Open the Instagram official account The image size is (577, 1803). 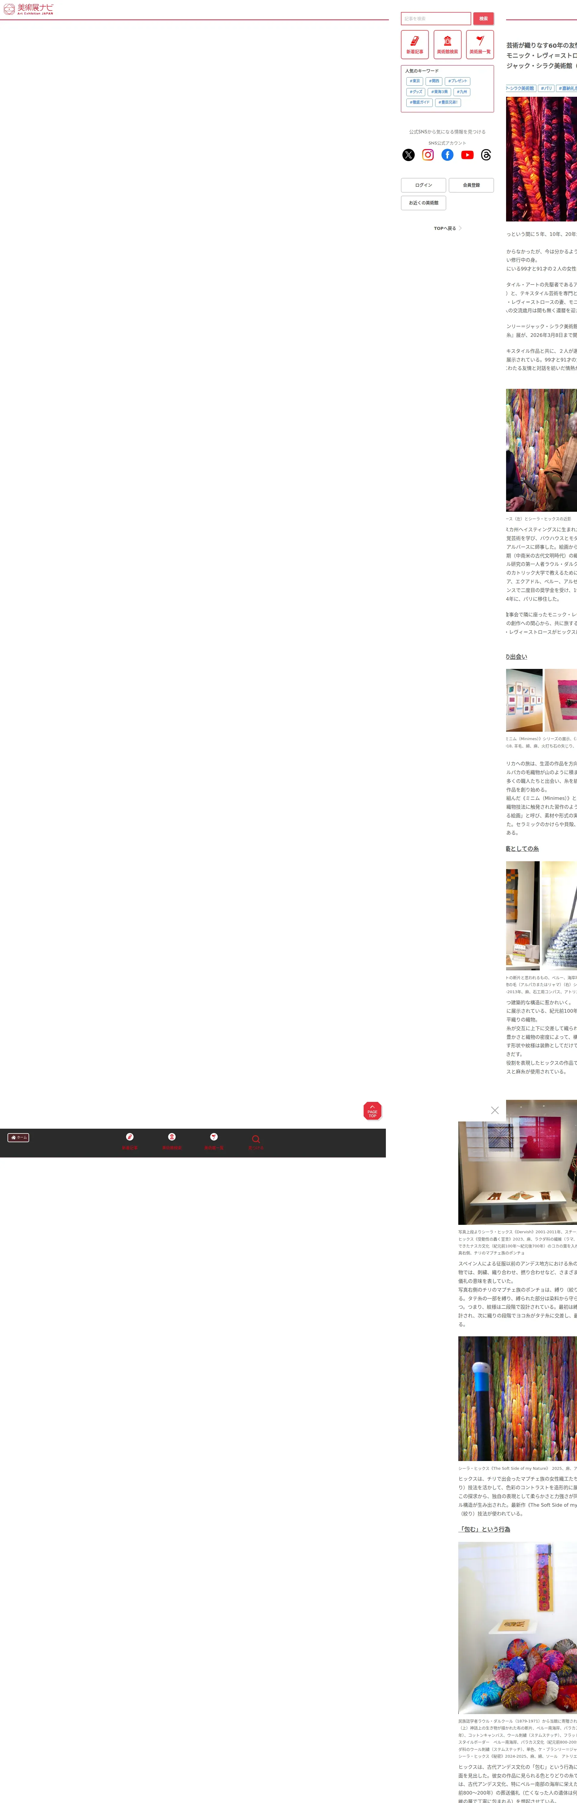pyautogui.click(x=428, y=155)
